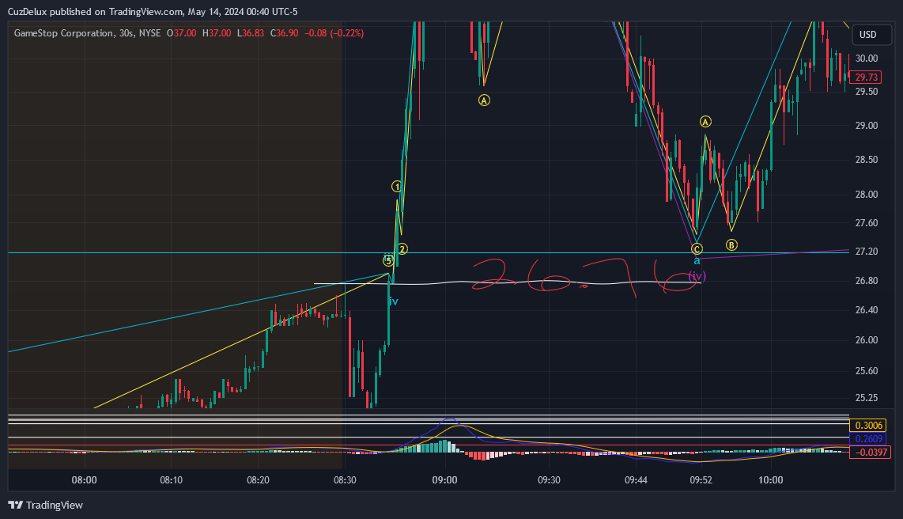The height and width of the screenshot is (519, 903).
Task: Click the 08:00 time axis label
Action: (x=84, y=480)
